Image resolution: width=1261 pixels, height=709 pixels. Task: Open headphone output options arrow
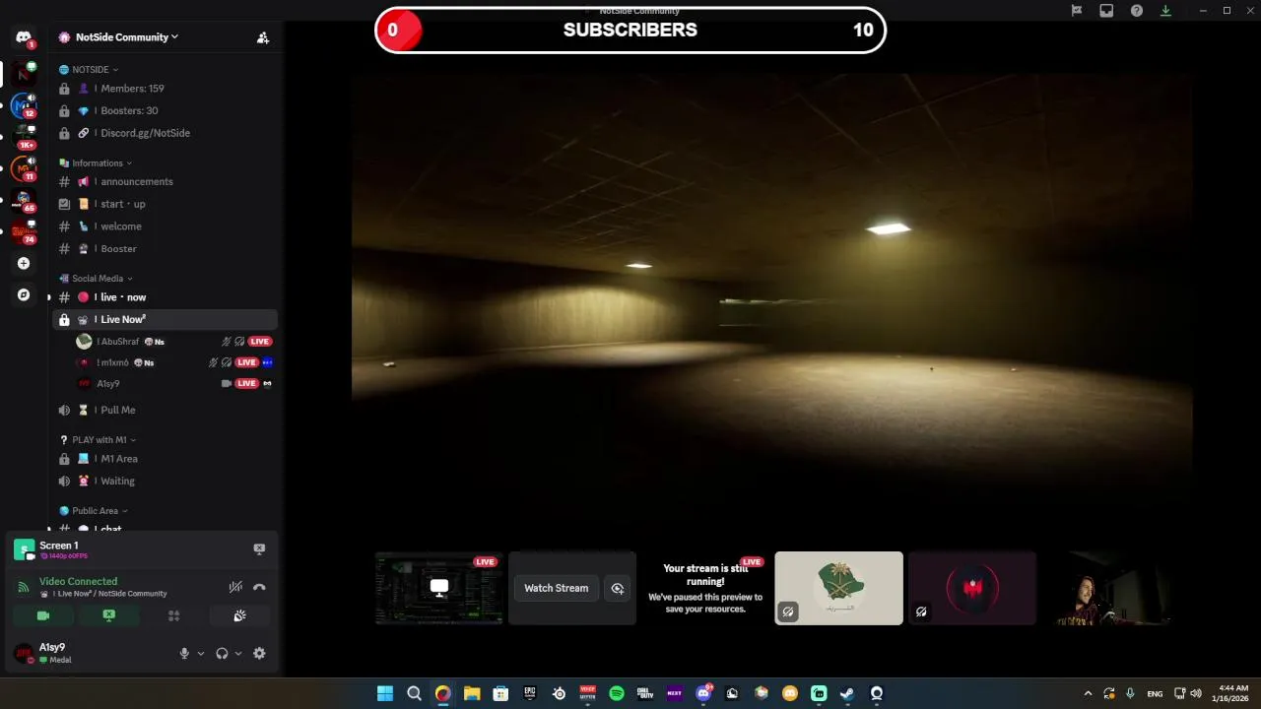pos(238,653)
